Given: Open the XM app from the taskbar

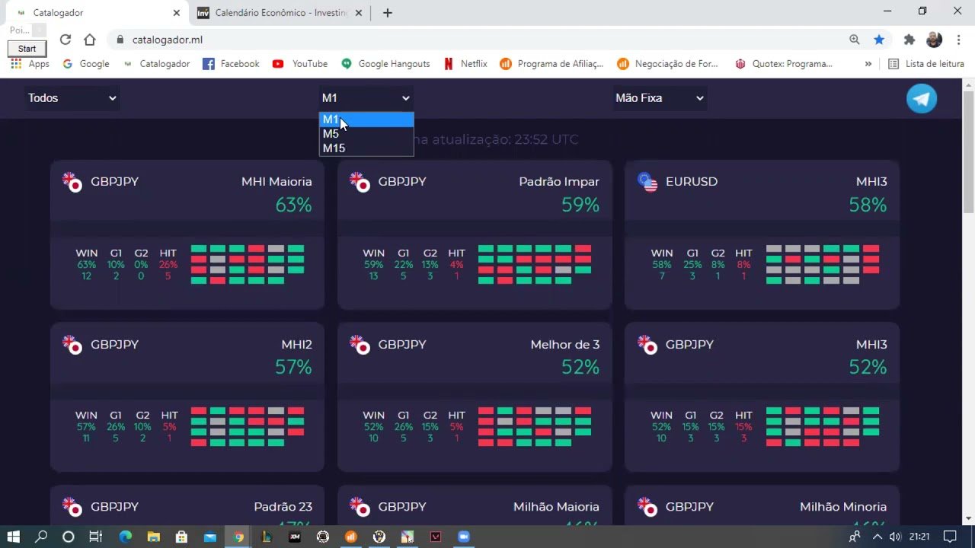Looking at the screenshot, I should [296, 537].
